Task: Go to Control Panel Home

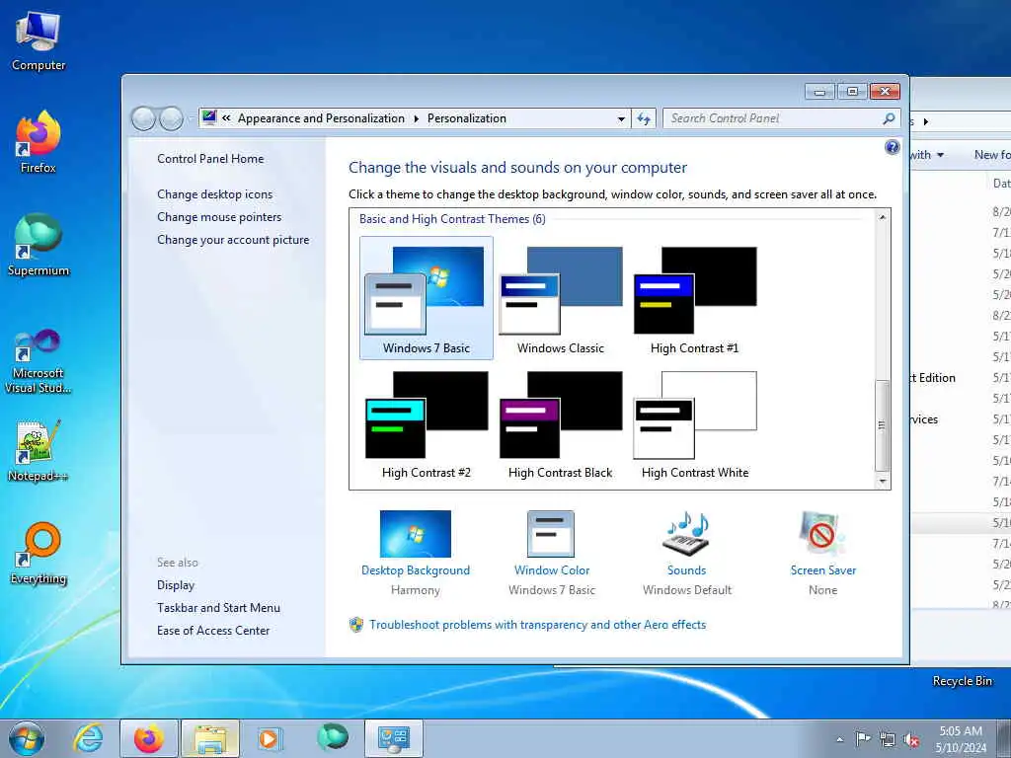Action: pos(210,159)
